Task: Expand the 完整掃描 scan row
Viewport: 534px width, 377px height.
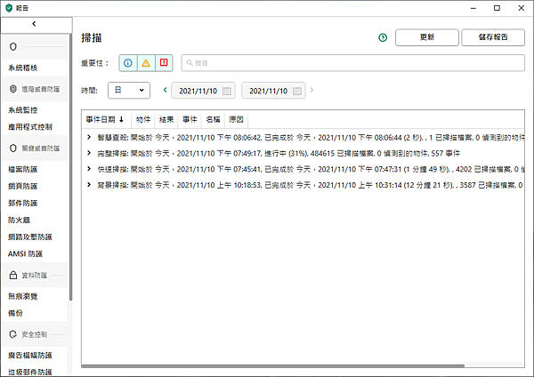Action: (89, 153)
